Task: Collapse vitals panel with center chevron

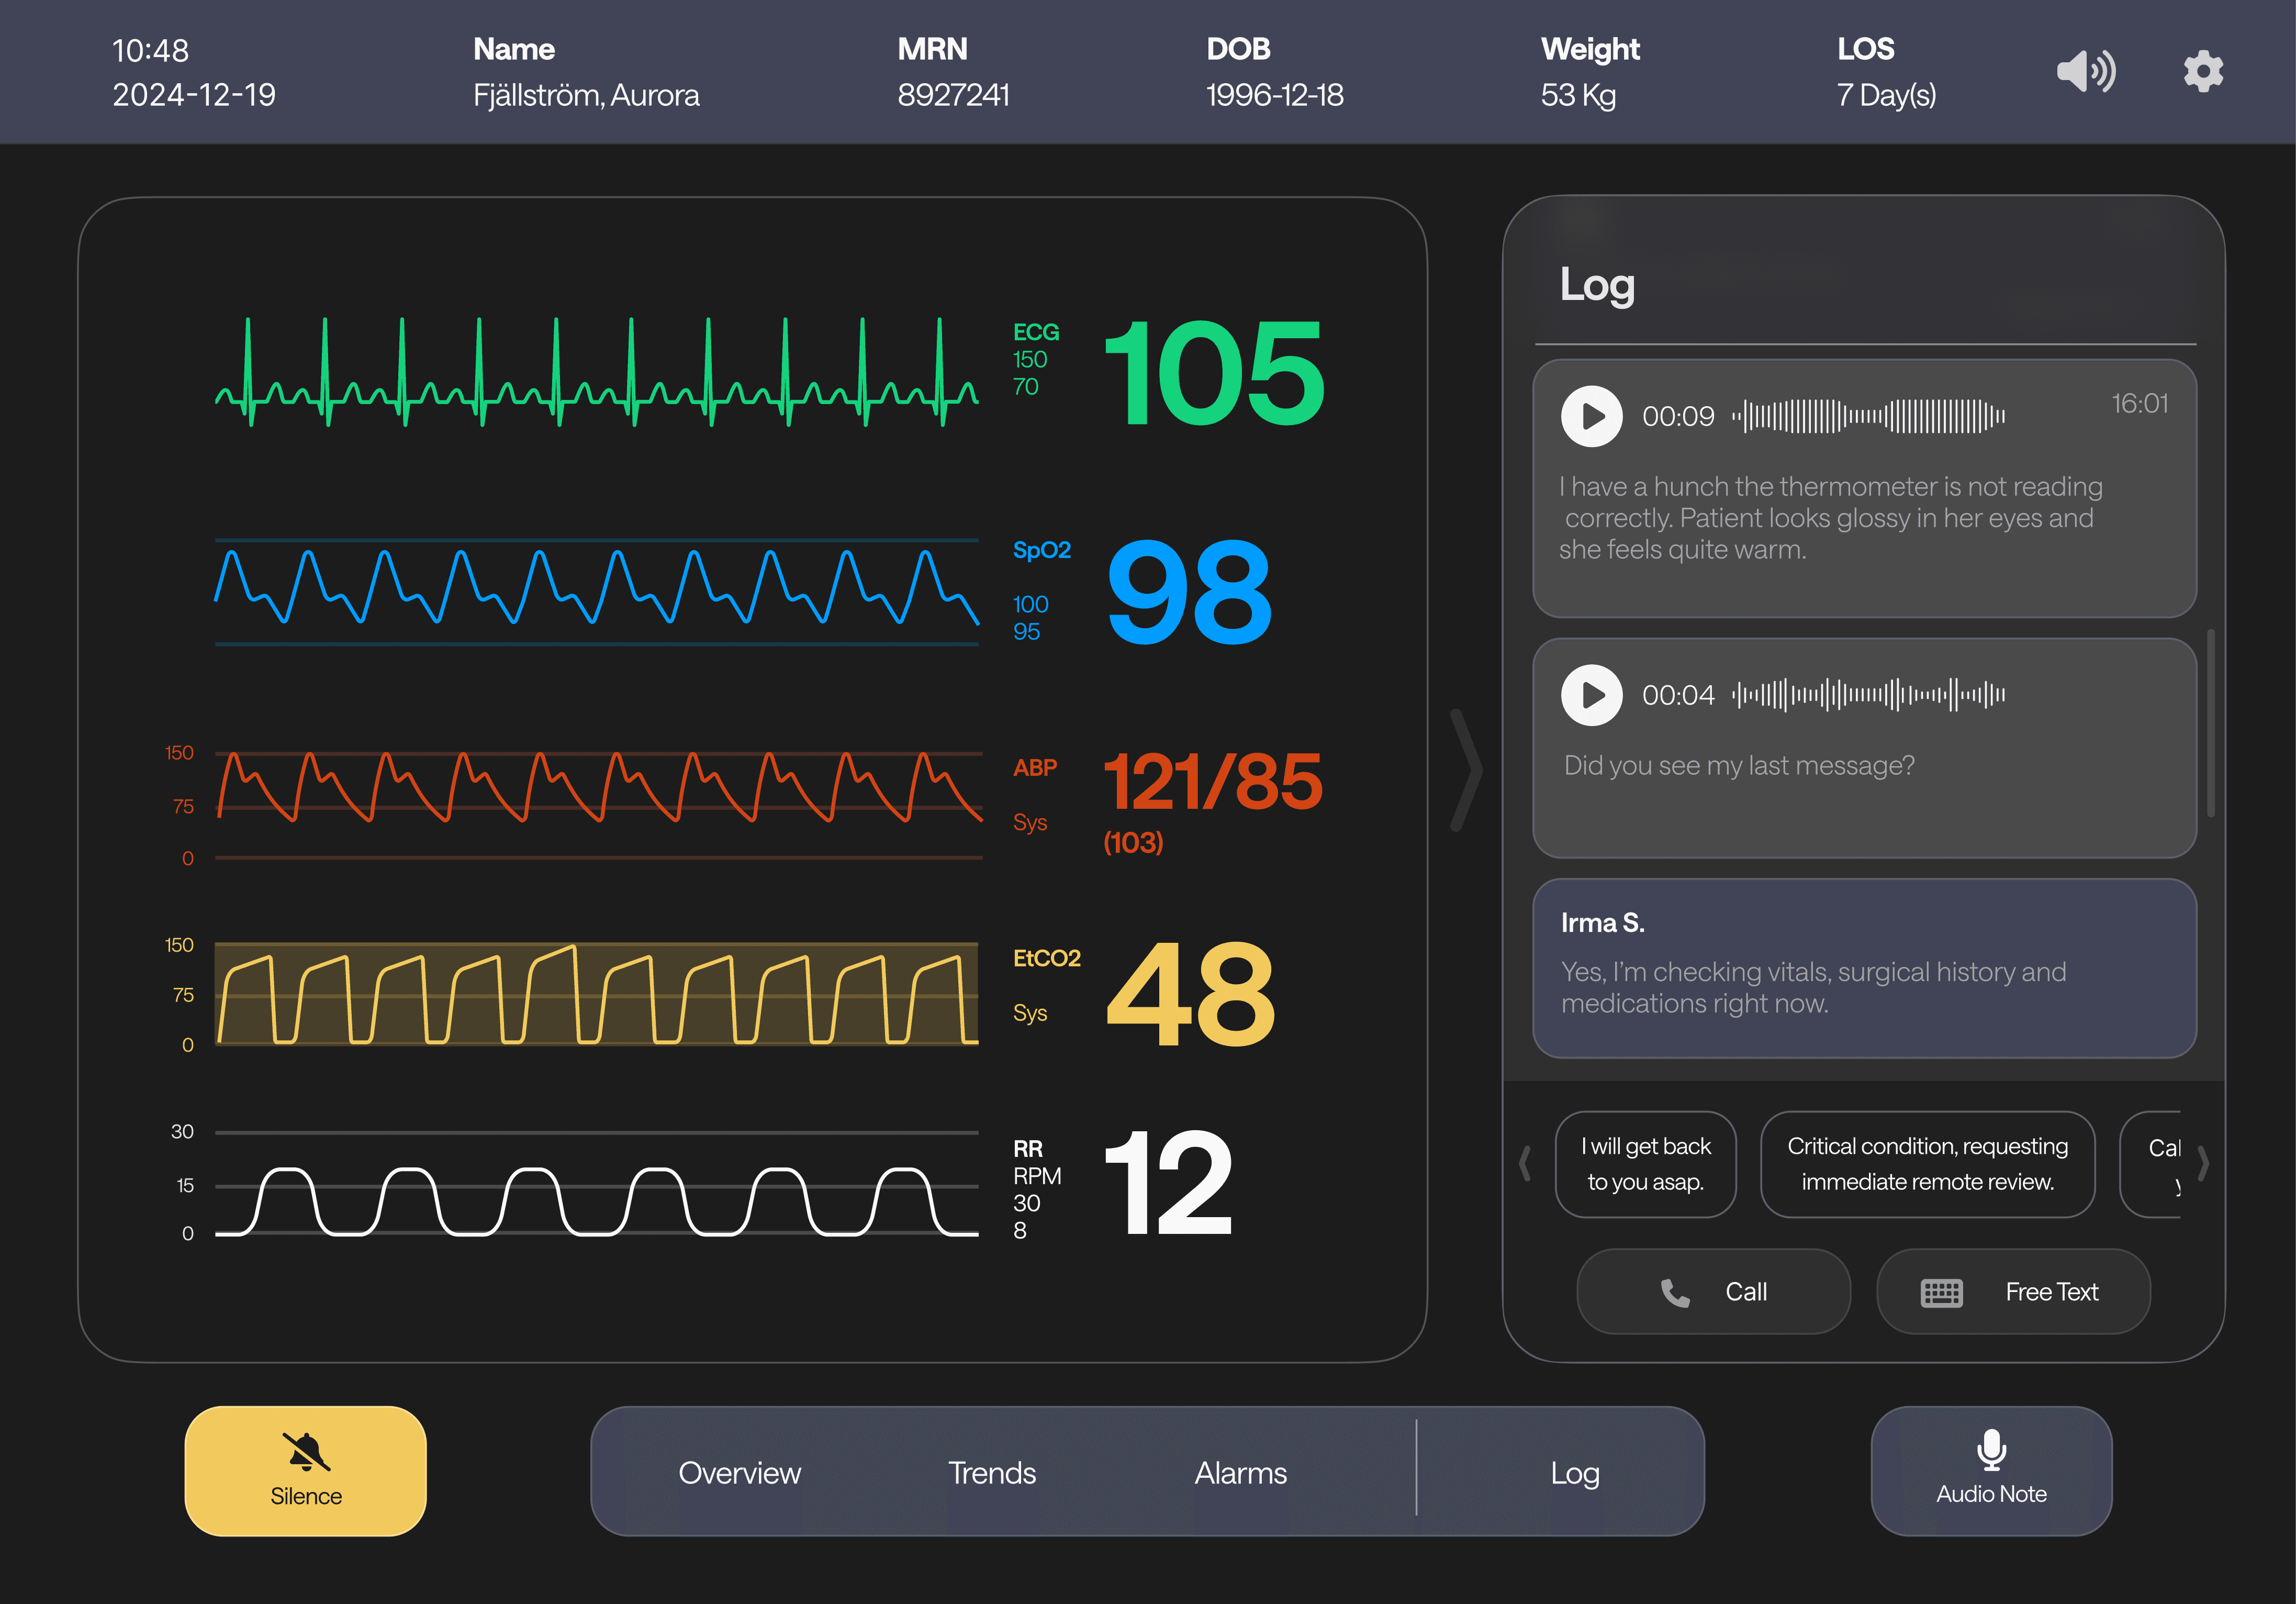Action: [1466, 770]
